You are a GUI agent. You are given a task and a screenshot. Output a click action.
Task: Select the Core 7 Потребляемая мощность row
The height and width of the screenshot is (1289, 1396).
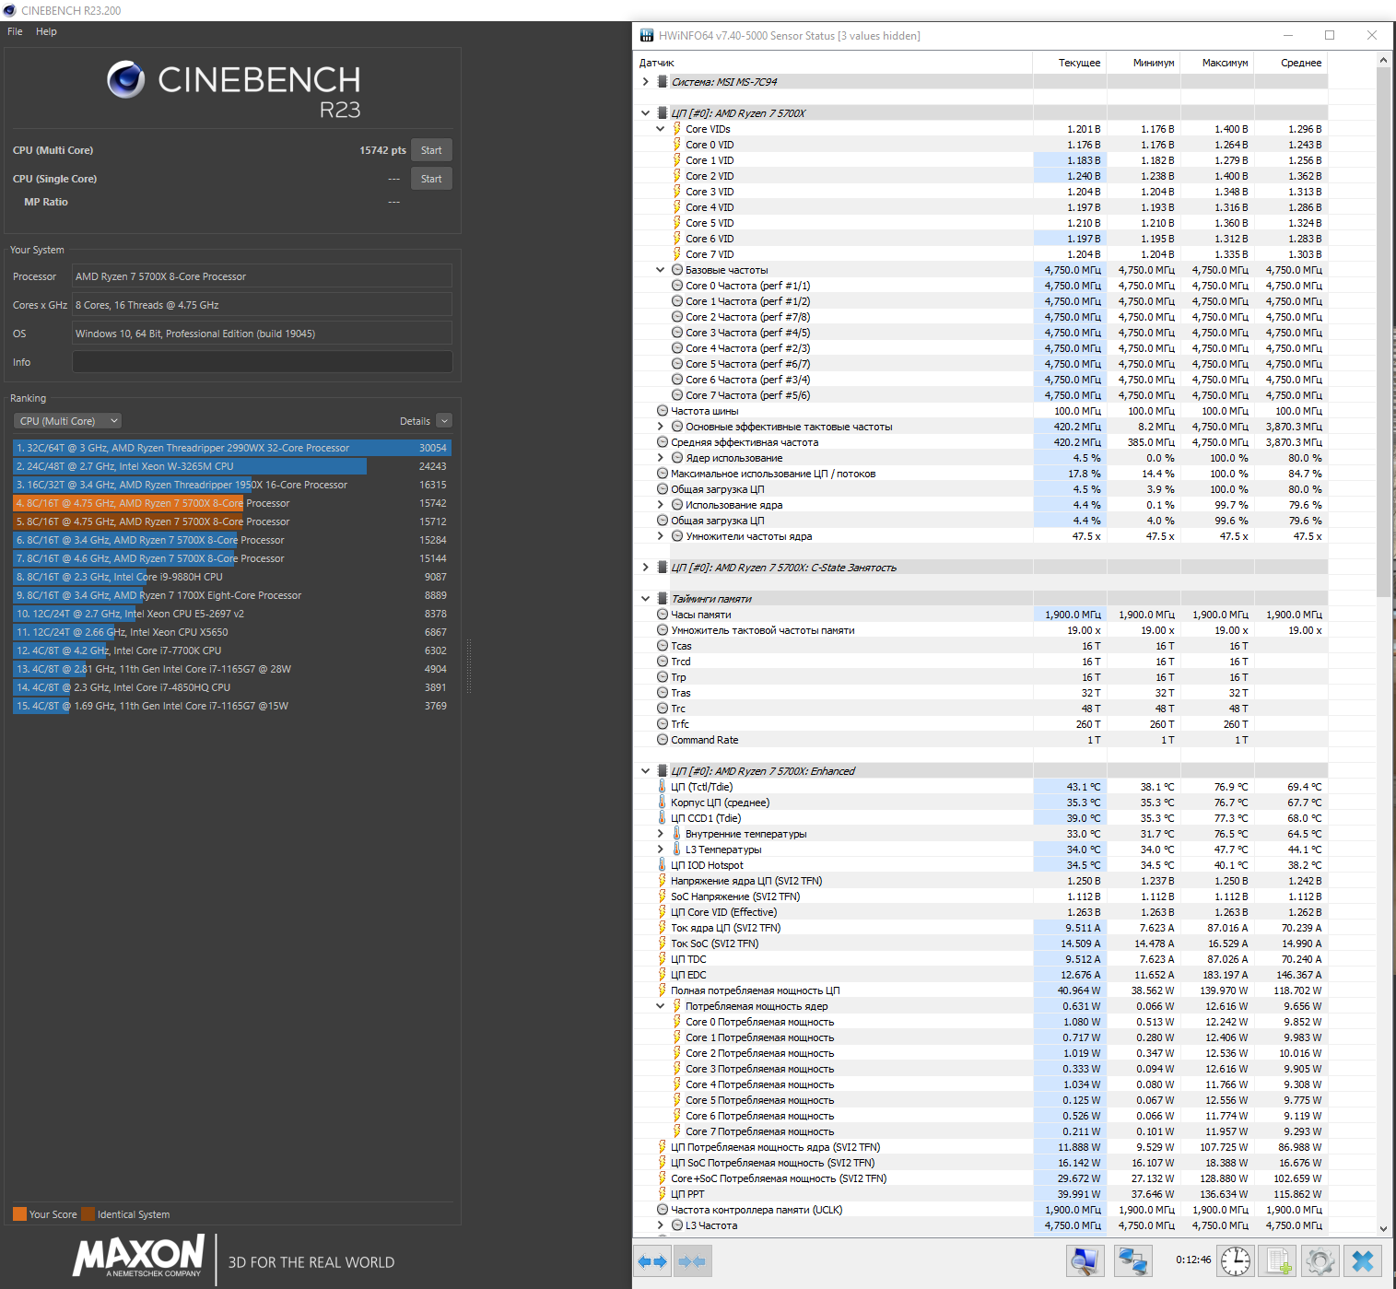point(981,1131)
